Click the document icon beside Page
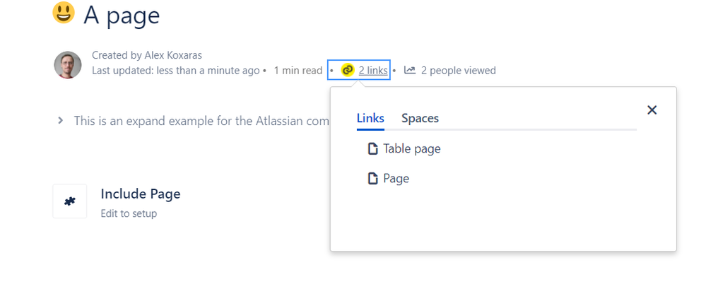 (373, 178)
